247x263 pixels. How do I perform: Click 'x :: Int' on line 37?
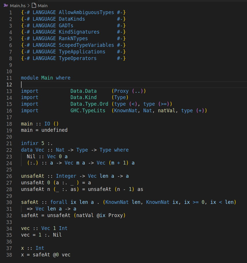[x=33, y=248]
